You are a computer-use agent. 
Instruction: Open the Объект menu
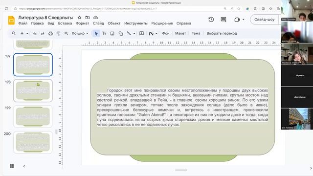tap(114, 23)
